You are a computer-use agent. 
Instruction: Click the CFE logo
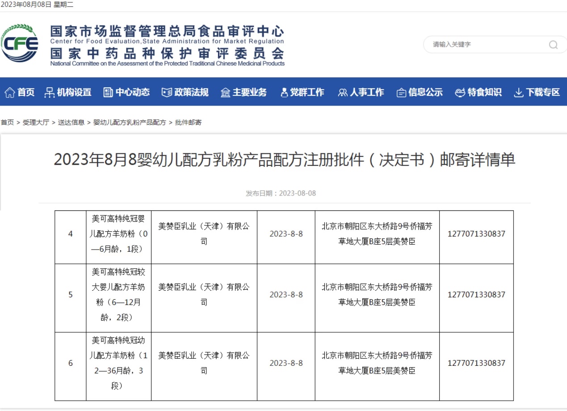[x=20, y=43]
